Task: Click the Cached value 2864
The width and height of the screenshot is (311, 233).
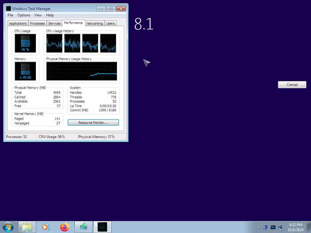Action: pyautogui.click(x=57, y=97)
